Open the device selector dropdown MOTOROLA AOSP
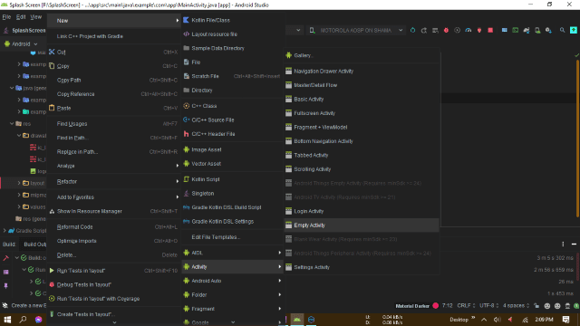 point(356,30)
